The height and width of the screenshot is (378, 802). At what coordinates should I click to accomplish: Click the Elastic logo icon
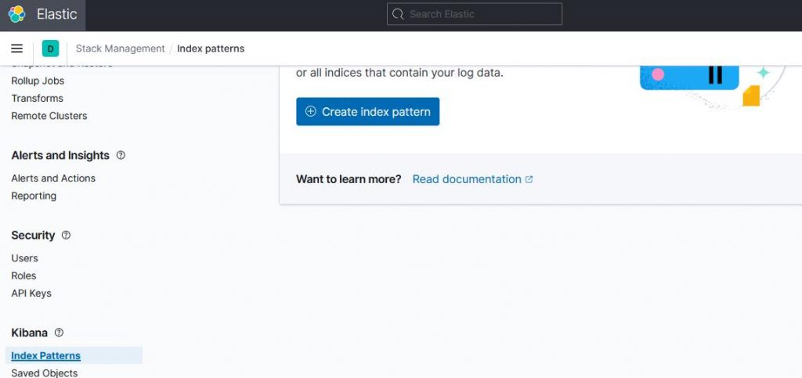click(x=17, y=14)
